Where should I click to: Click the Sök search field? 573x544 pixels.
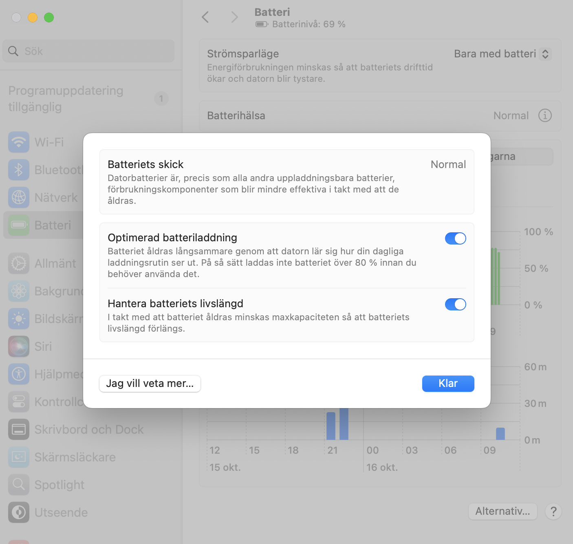88,51
